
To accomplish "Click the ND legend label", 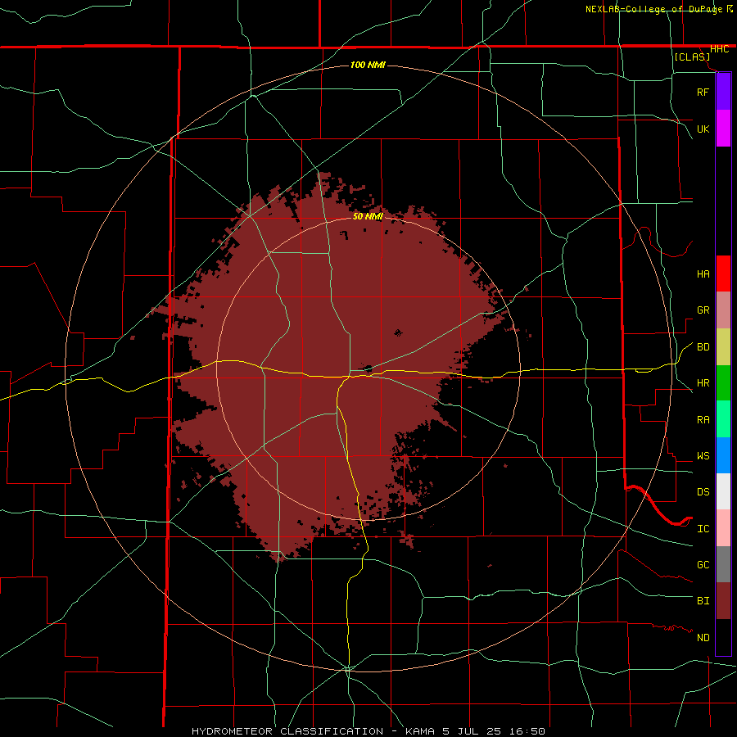I will click(703, 638).
